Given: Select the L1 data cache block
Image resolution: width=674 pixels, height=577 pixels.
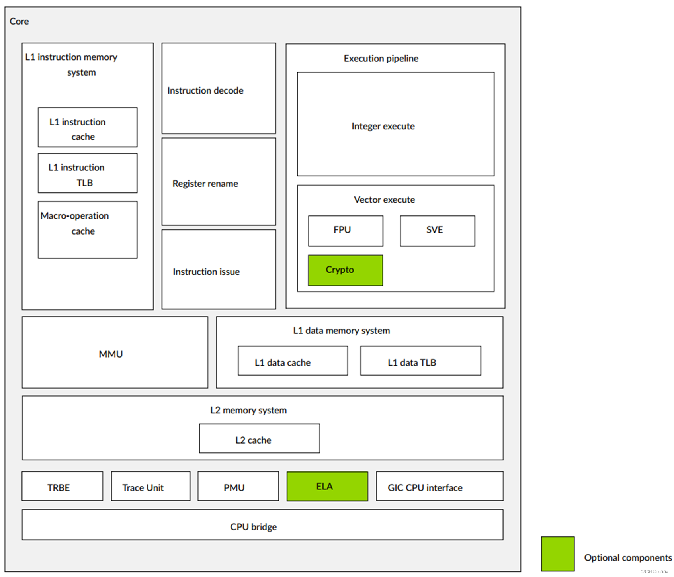Looking at the screenshot, I should pyautogui.click(x=293, y=362).
